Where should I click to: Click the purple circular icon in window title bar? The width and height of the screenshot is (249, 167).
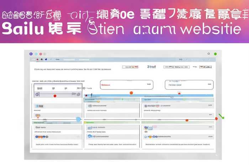[31, 54]
